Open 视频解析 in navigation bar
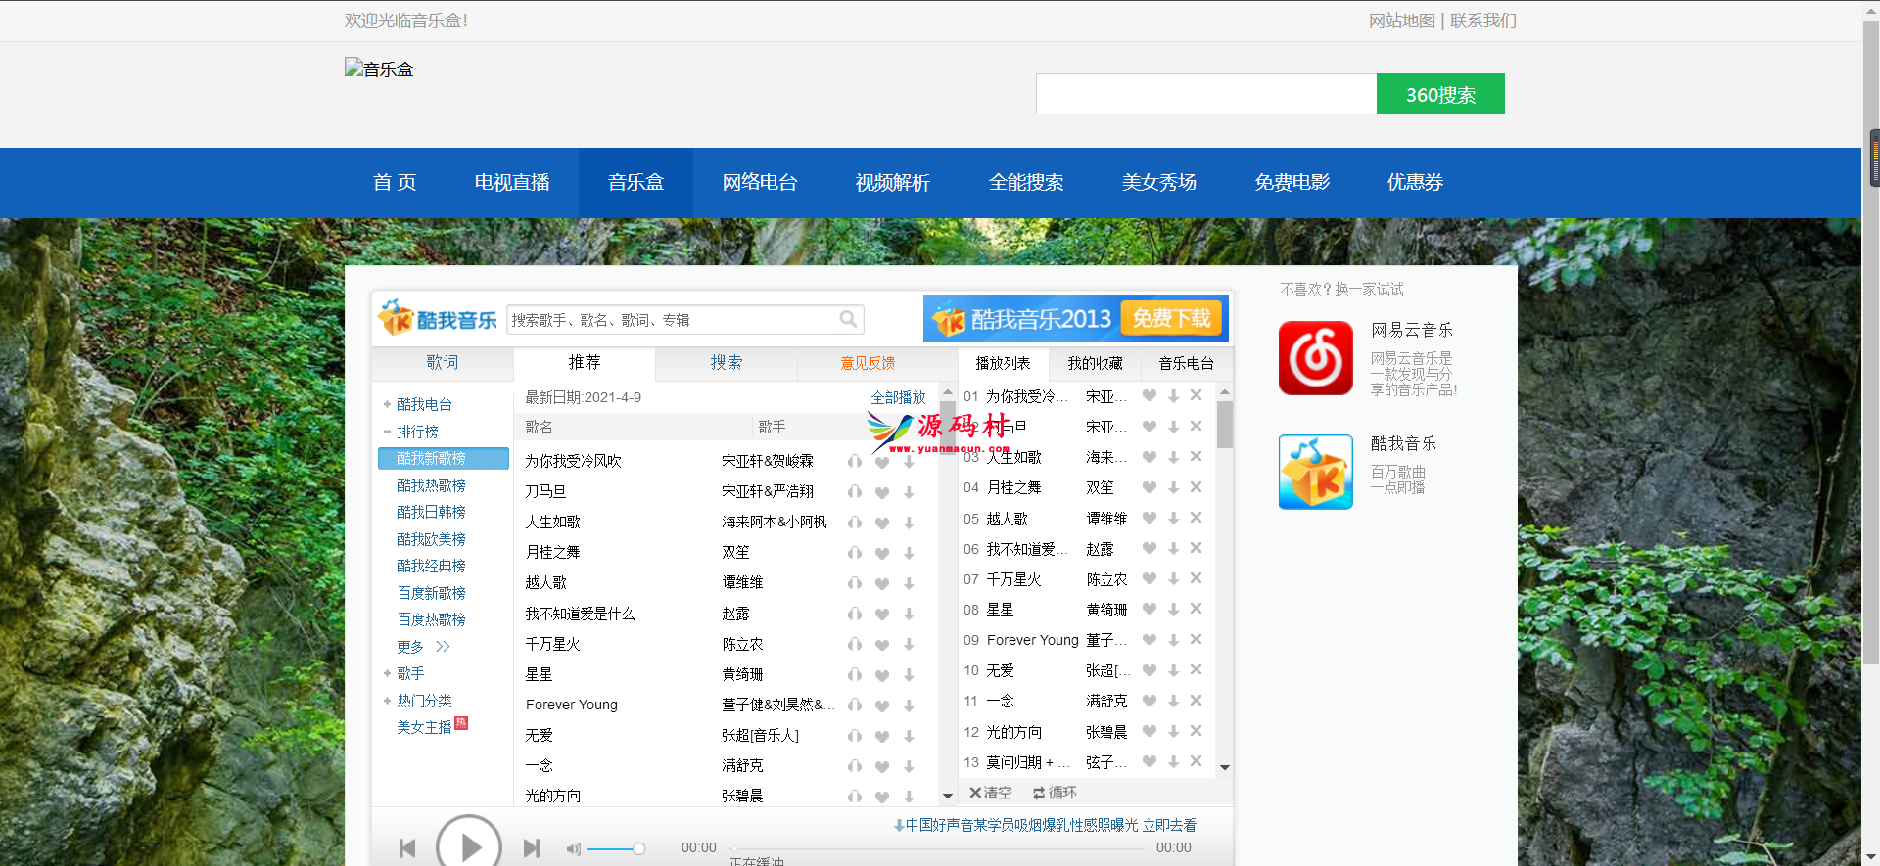The width and height of the screenshot is (1880, 866). click(x=893, y=182)
